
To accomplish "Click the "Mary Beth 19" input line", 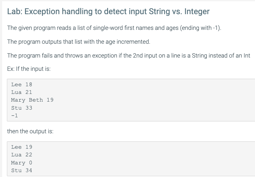I will coord(32,100).
